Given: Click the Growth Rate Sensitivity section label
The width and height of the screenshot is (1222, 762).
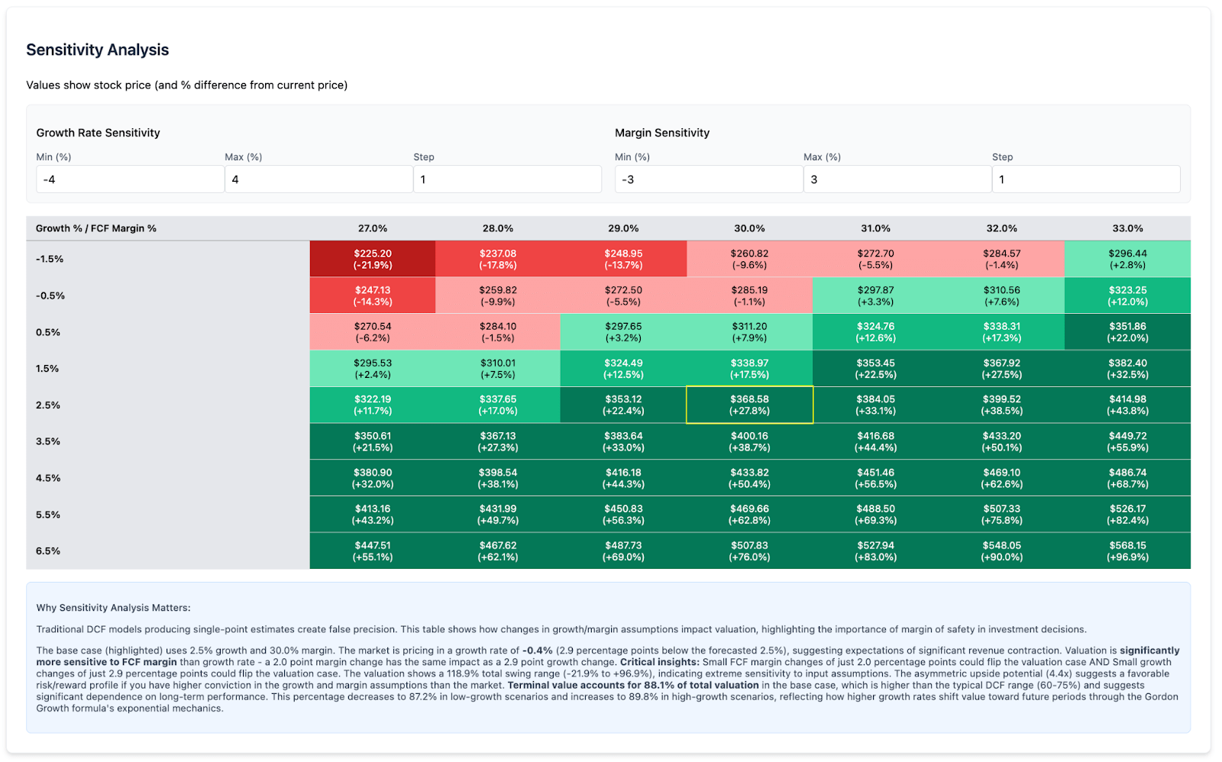Looking at the screenshot, I should click(x=98, y=132).
